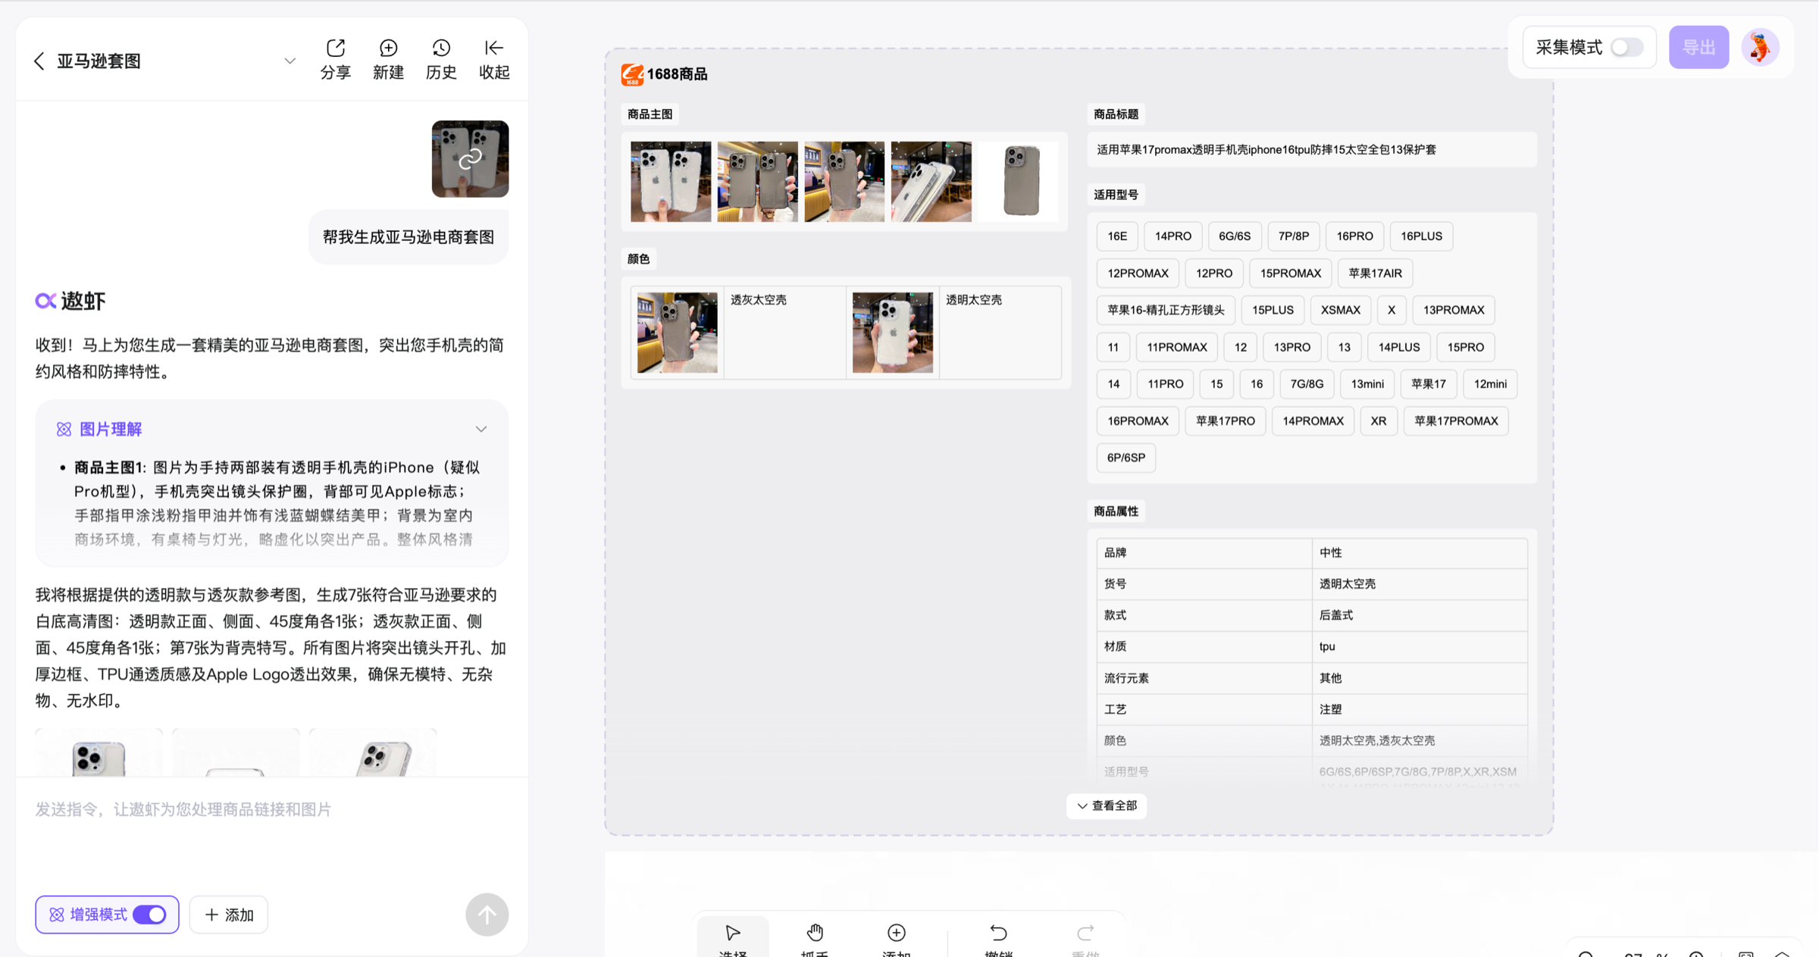Open the attached phone case link thumbnail
The height and width of the screenshot is (957, 1819).
point(470,158)
